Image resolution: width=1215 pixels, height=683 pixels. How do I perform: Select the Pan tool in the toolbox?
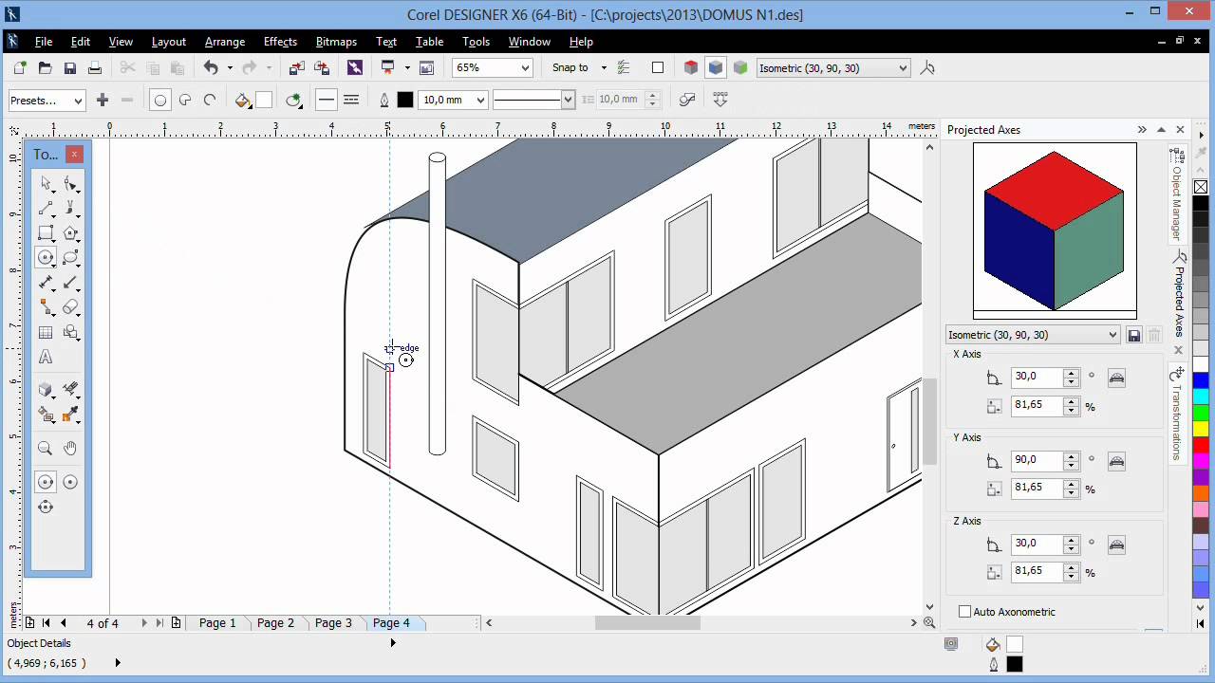pos(69,448)
